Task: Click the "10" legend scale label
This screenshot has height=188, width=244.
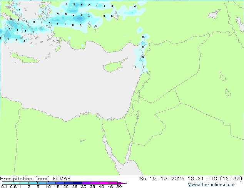Action: pyautogui.click(x=48, y=186)
